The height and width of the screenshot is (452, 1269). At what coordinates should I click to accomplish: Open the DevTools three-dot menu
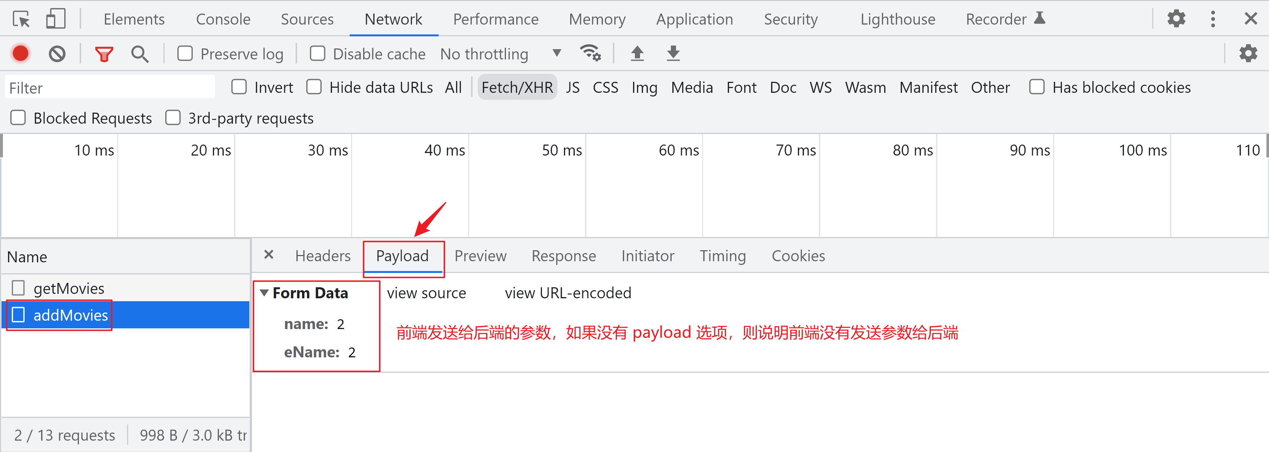1213,19
